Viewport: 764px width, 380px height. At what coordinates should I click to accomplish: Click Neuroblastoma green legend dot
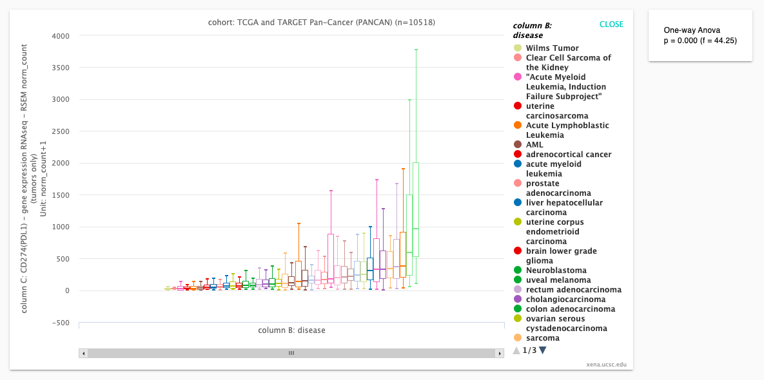click(518, 271)
